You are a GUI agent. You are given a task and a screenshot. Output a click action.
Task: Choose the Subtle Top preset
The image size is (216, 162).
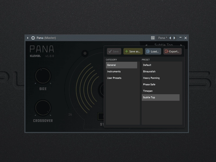click(161, 97)
